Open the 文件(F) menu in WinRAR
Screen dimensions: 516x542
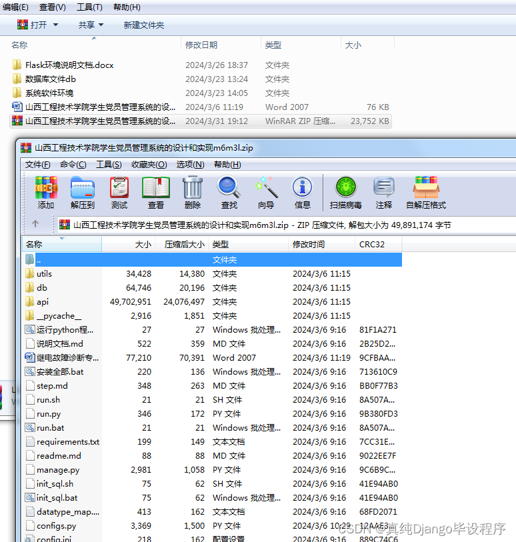(38, 165)
